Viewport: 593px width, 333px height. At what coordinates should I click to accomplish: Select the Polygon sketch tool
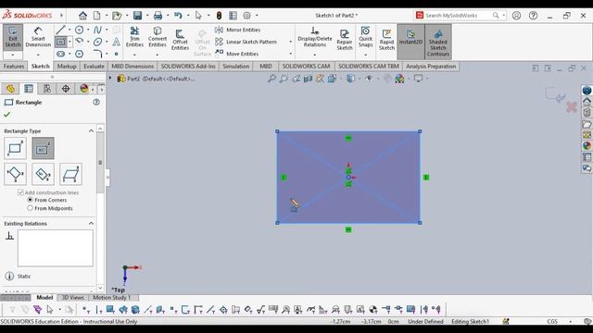[79, 54]
